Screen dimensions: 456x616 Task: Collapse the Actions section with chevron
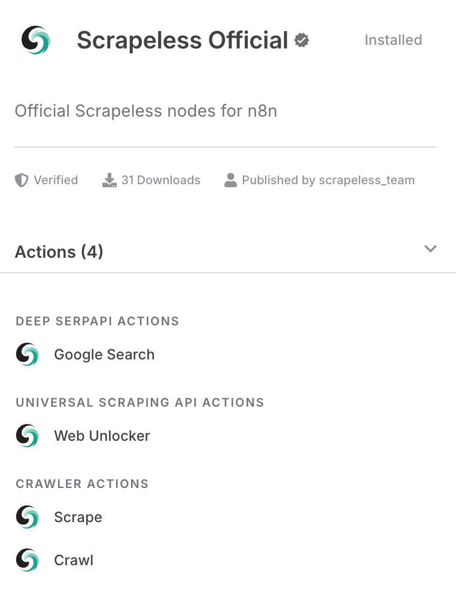[x=430, y=249]
